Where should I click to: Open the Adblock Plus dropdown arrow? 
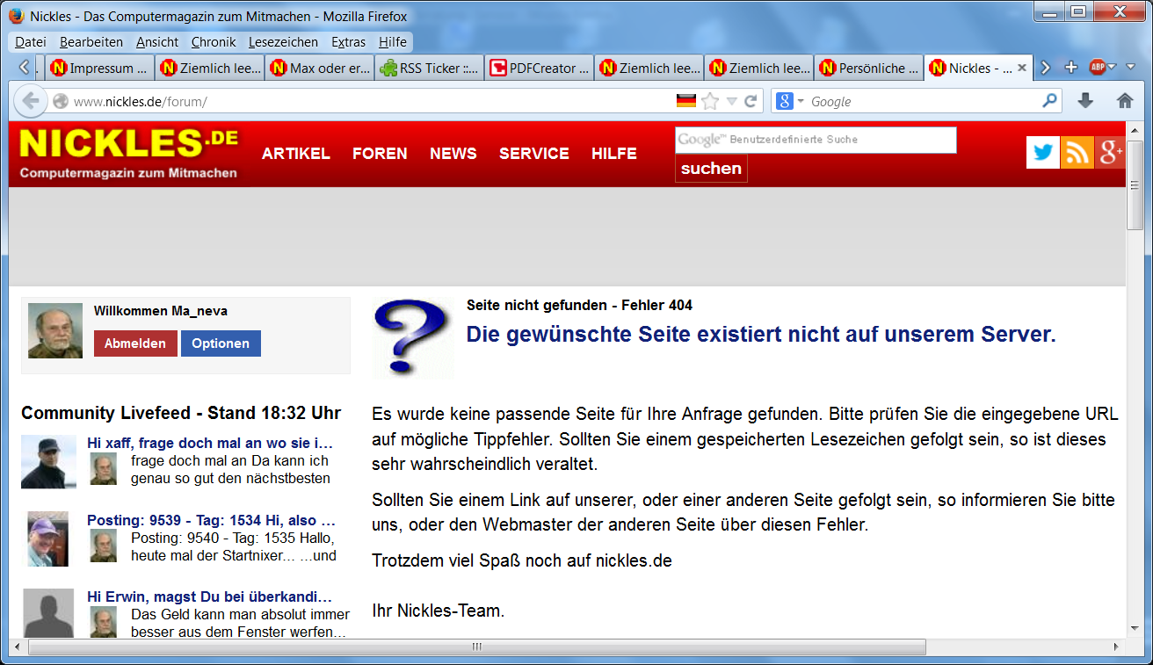tap(1113, 68)
